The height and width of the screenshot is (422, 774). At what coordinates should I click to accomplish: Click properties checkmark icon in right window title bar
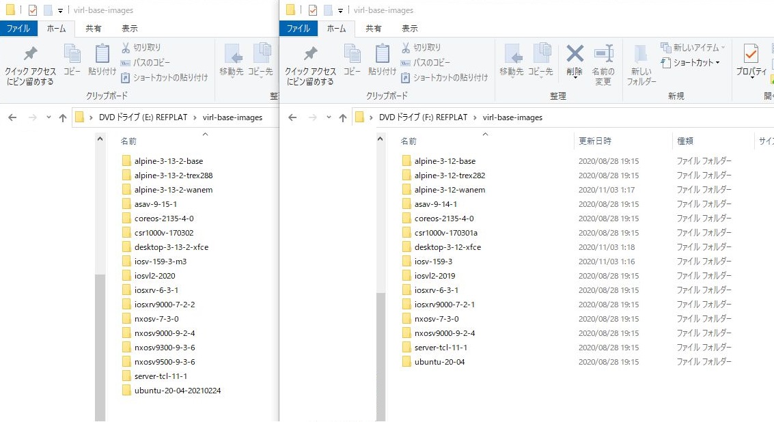(312, 10)
